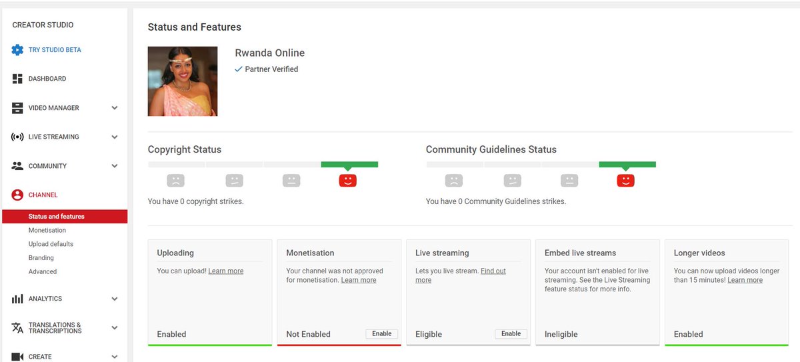Click the Rwanda Online channel name
Image resolution: width=800 pixels, height=362 pixels.
270,53
